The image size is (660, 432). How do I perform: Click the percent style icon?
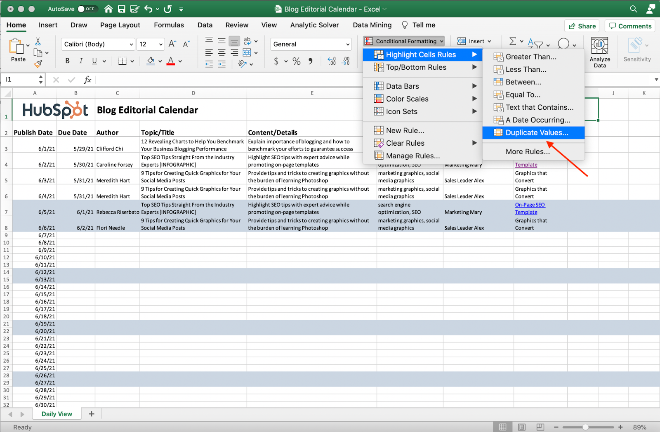296,61
